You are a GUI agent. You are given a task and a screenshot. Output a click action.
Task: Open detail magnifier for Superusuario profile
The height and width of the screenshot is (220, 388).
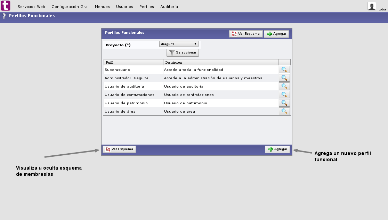point(284,70)
